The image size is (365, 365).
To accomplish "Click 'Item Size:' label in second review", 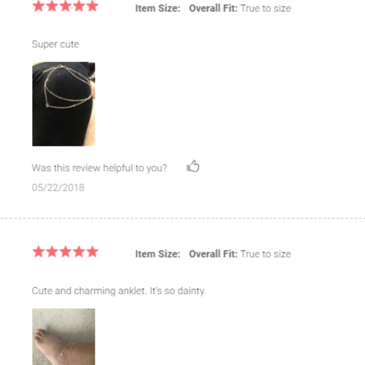I will tap(158, 254).
